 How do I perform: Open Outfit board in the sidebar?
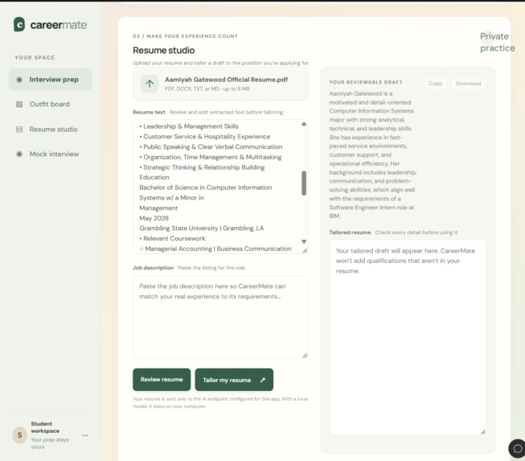[50, 105]
